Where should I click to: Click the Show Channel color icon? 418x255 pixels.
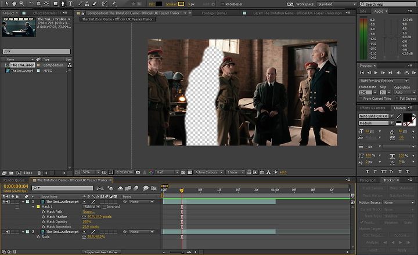[x=151, y=172]
